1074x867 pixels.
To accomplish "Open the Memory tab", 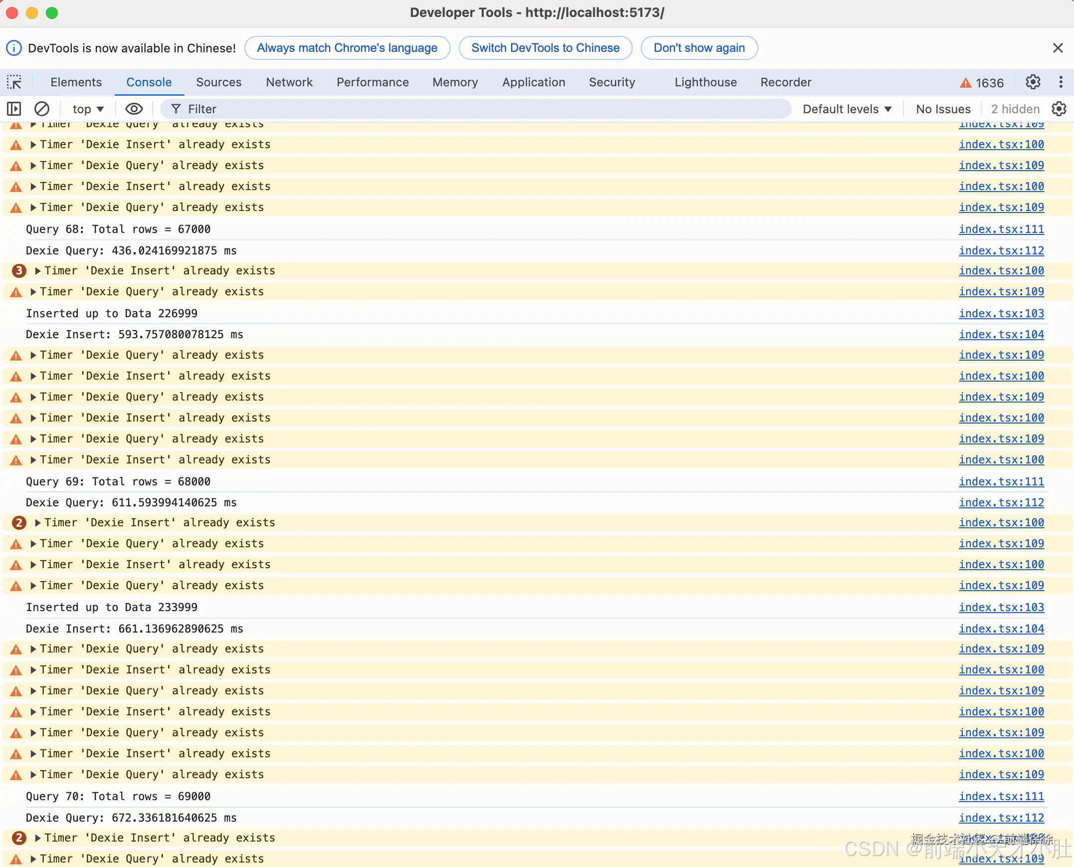I will (455, 82).
